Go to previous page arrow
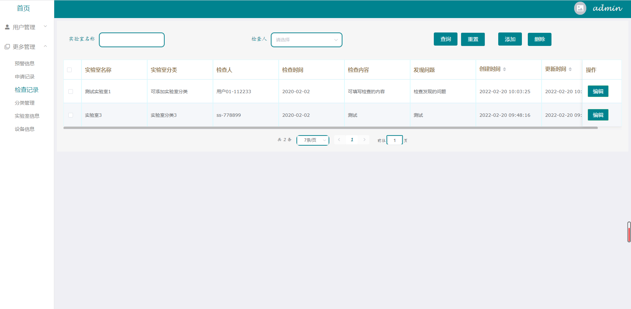The width and height of the screenshot is (631, 309). (339, 140)
